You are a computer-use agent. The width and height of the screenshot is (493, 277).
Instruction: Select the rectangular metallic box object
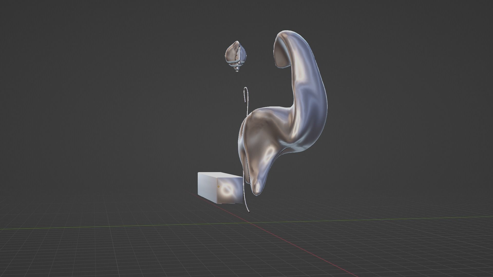pyautogui.click(x=220, y=188)
